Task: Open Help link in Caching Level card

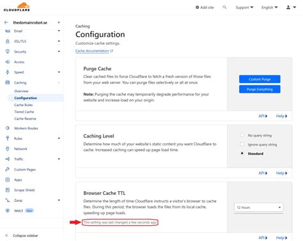Action: [x=281, y=173]
